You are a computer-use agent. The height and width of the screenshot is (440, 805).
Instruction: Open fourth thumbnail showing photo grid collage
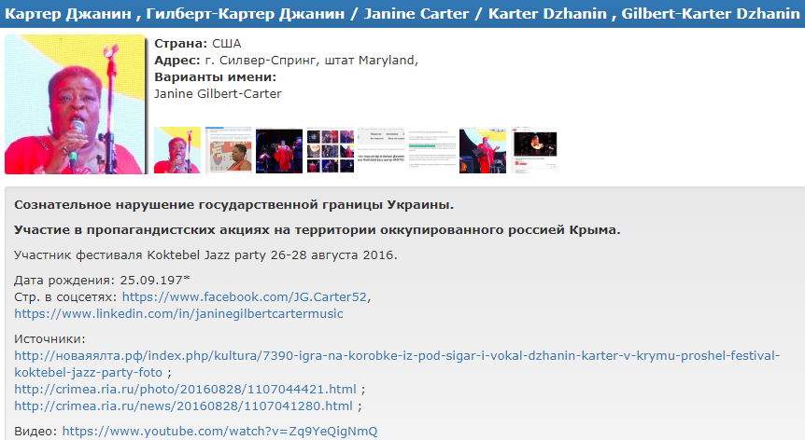(330, 150)
